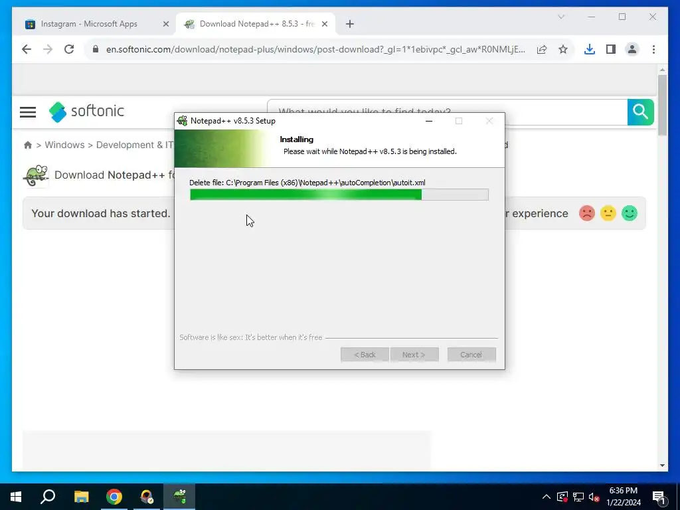Reload the Softonic page
This screenshot has width=680, height=510.
point(69,49)
